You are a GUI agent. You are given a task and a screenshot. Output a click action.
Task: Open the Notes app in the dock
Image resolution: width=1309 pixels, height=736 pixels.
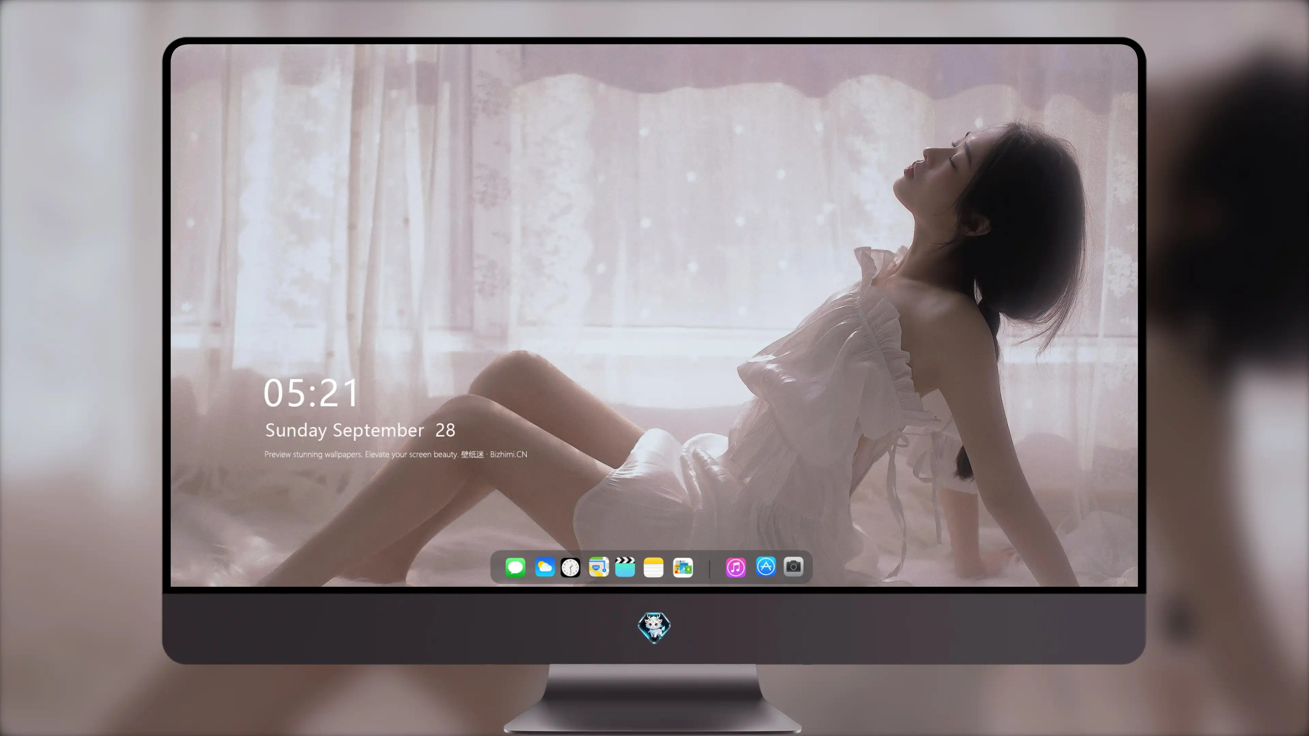pos(653,567)
